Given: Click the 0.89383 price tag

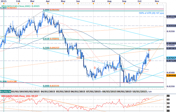Looking at the screenshot, I should [x=171, y=48].
